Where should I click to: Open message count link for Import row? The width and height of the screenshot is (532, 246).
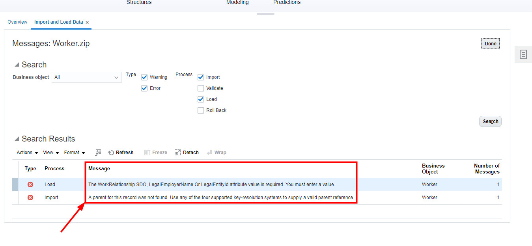(498, 198)
